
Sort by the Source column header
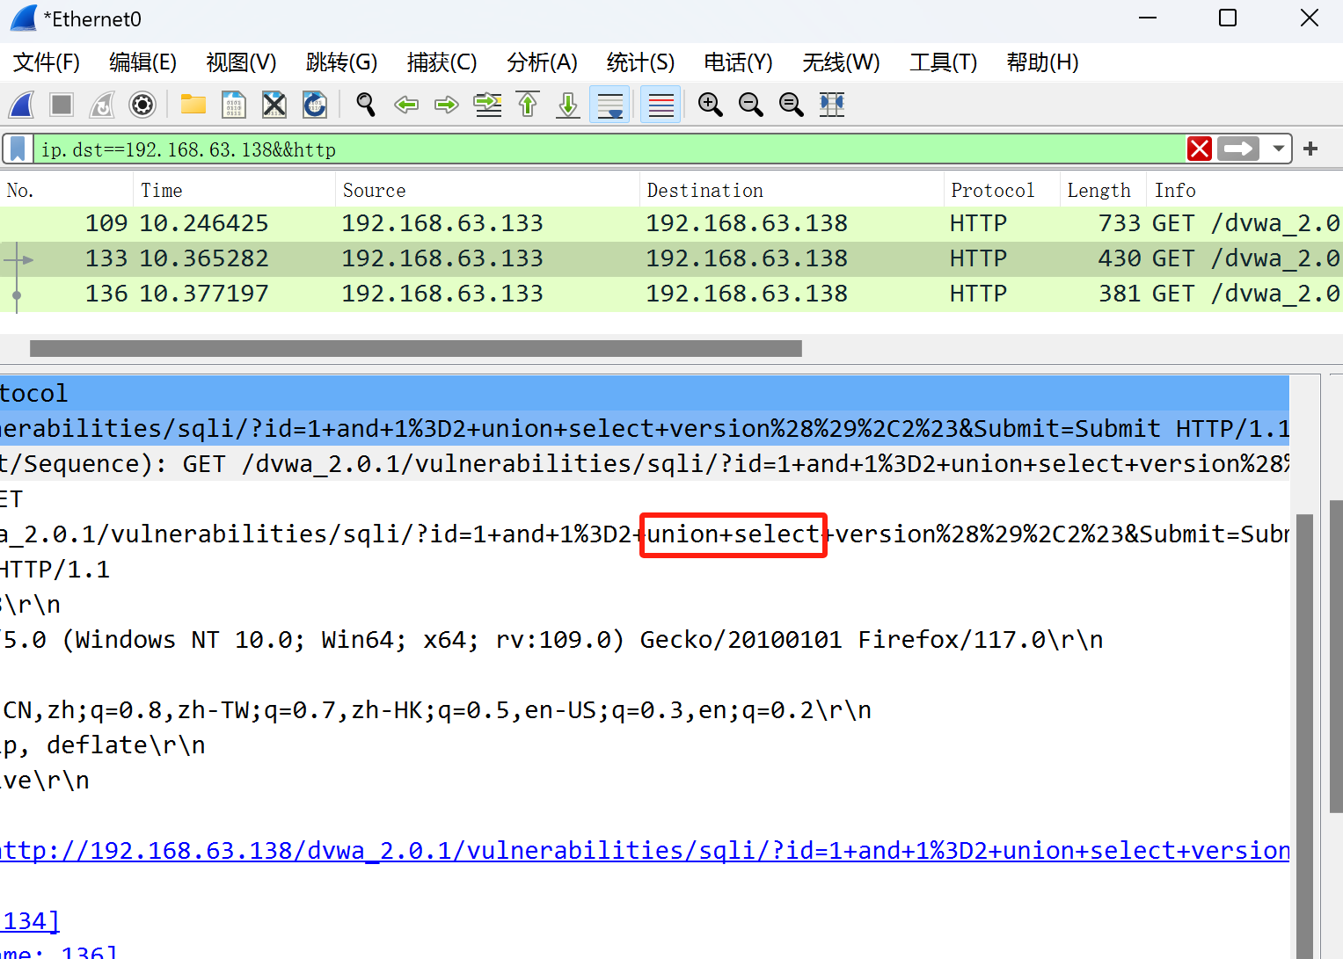tap(488, 190)
